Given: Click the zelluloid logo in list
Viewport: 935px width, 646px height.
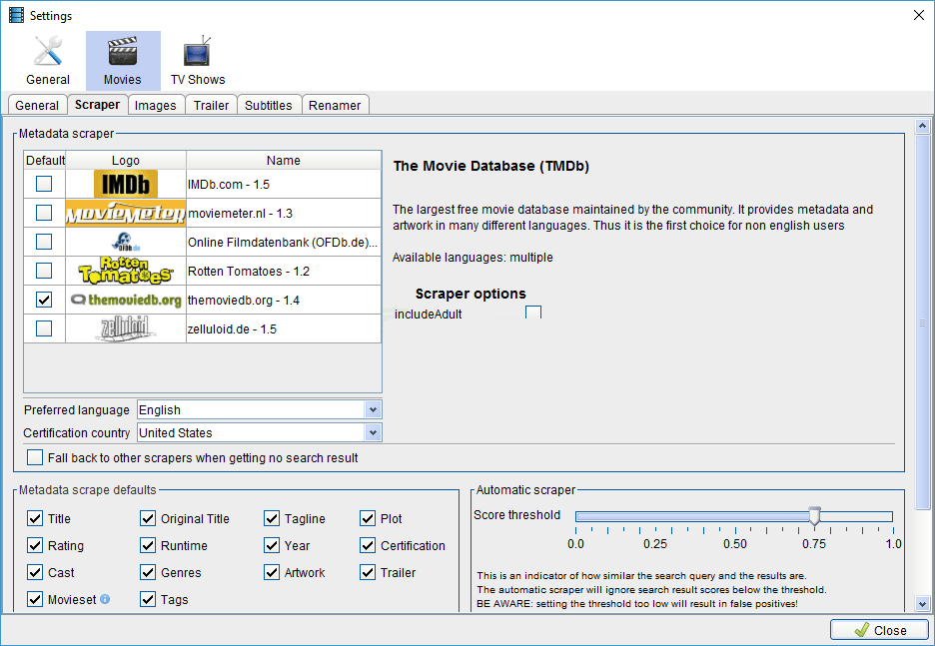Looking at the screenshot, I should 126,328.
